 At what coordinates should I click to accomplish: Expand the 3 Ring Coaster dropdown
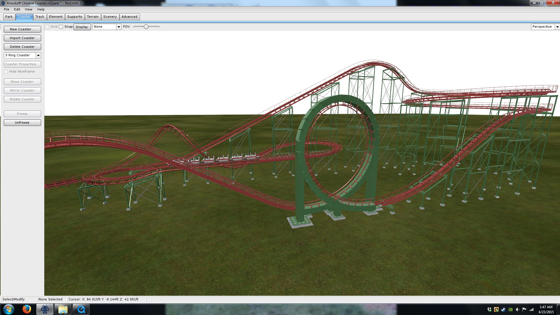click(x=38, y=55)
